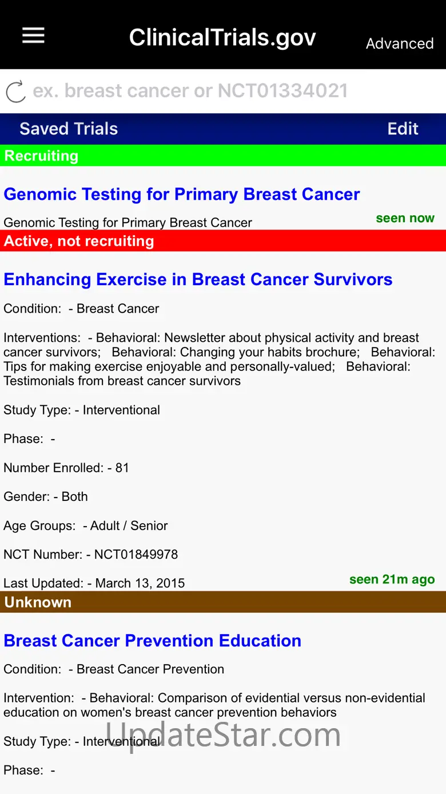Screen dimensions: 446x794
Task: Tap the refresh icon in search bar
Action: coord(15,92)
